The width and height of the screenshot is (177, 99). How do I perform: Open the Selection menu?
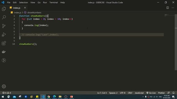pos(23,2)
